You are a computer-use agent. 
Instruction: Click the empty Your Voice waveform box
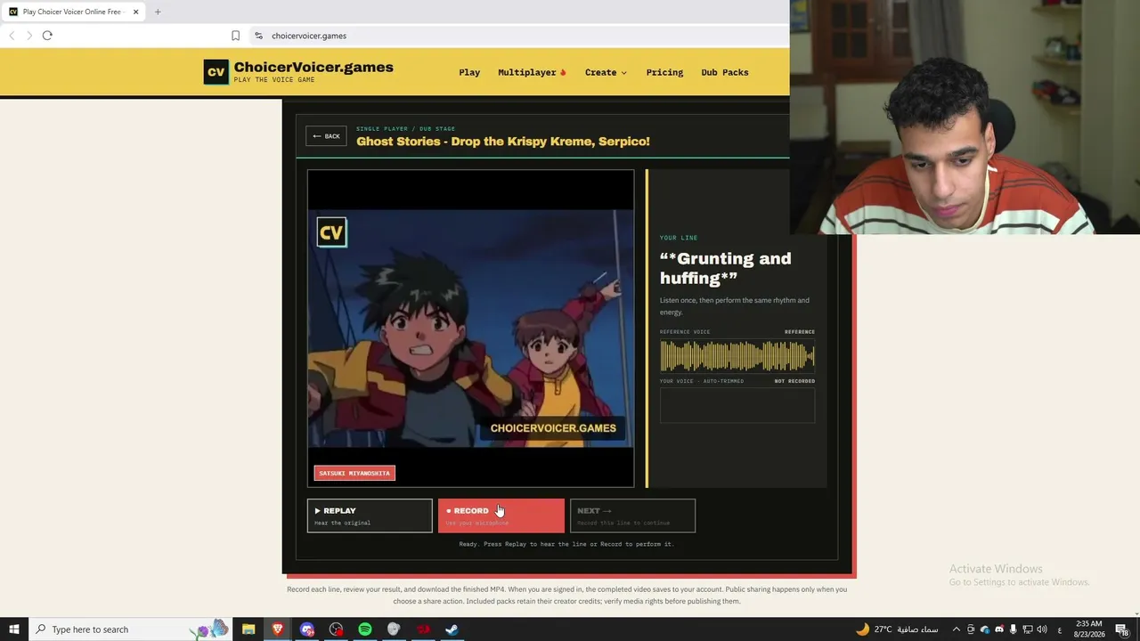(x=737, y=406)
